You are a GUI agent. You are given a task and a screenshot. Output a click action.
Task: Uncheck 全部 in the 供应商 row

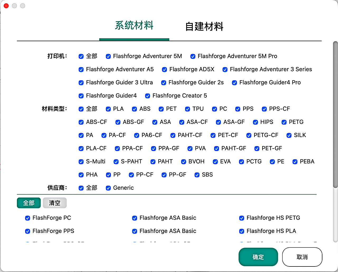[81, 188]
